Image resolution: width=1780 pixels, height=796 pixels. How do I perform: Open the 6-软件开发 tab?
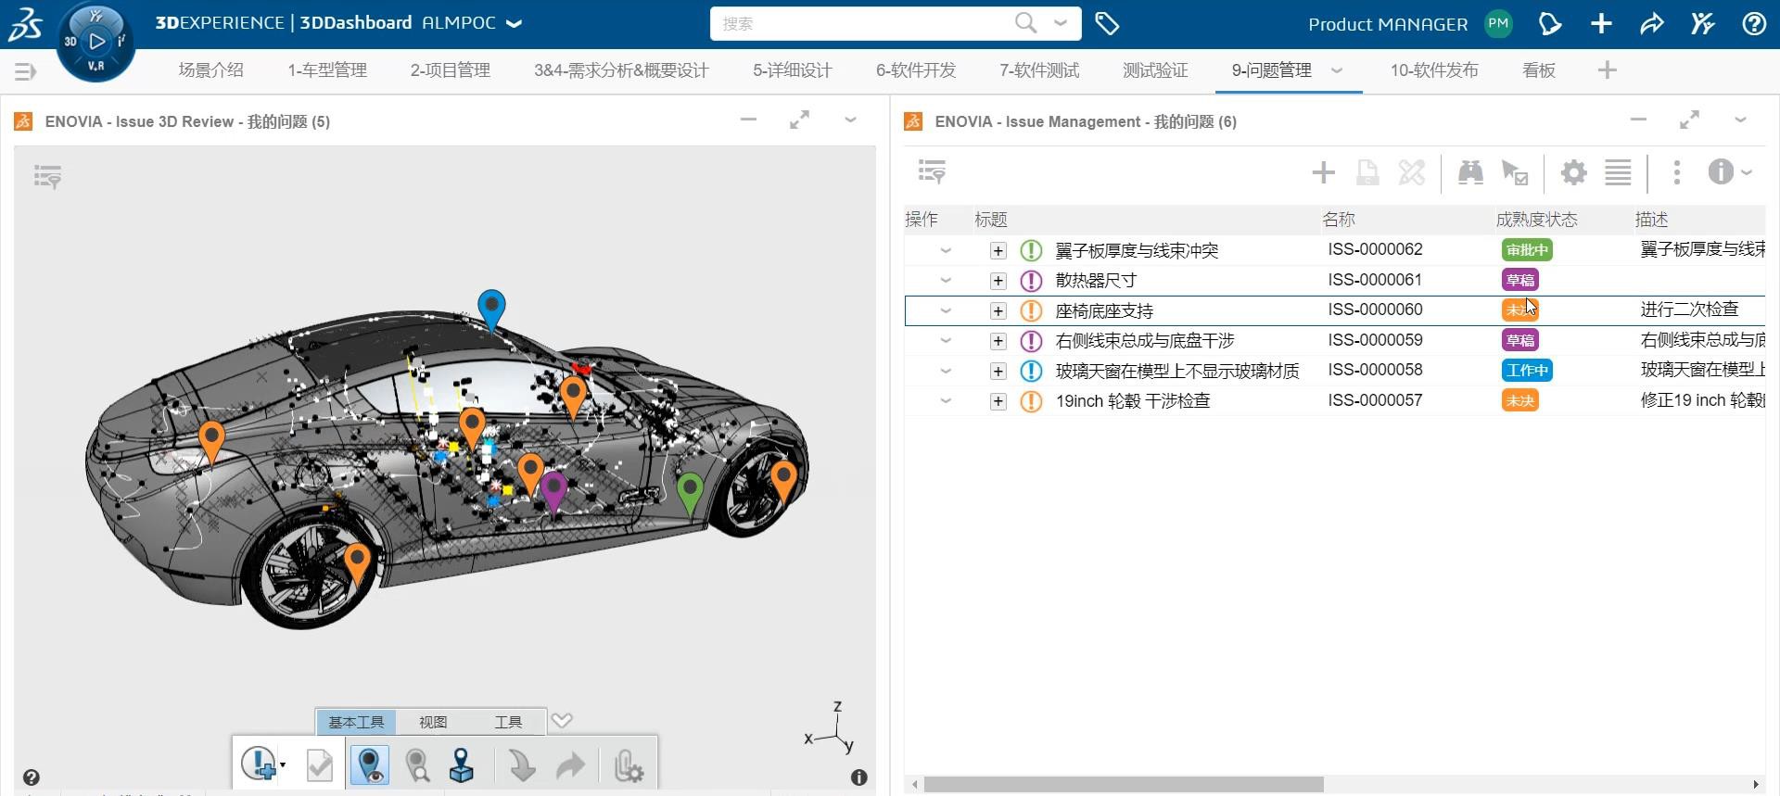point(916,70)
